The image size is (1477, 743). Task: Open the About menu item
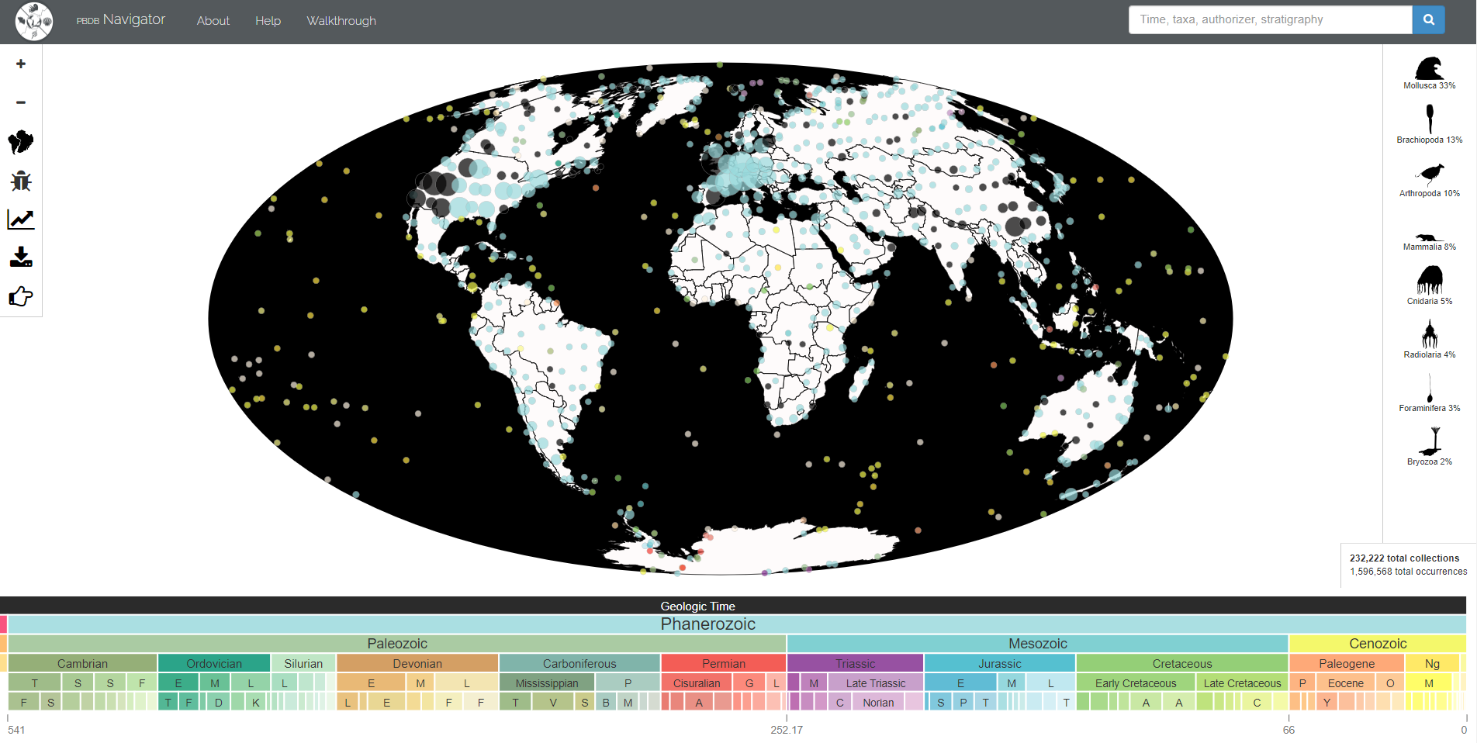213,21
